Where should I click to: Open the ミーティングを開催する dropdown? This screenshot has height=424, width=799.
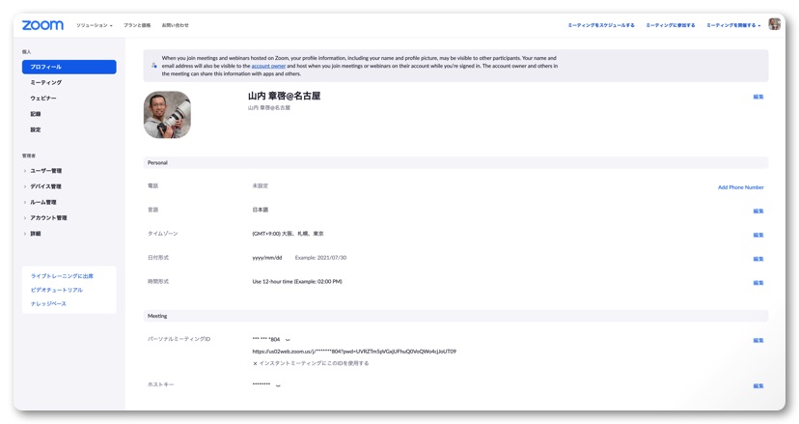(732, 25)
